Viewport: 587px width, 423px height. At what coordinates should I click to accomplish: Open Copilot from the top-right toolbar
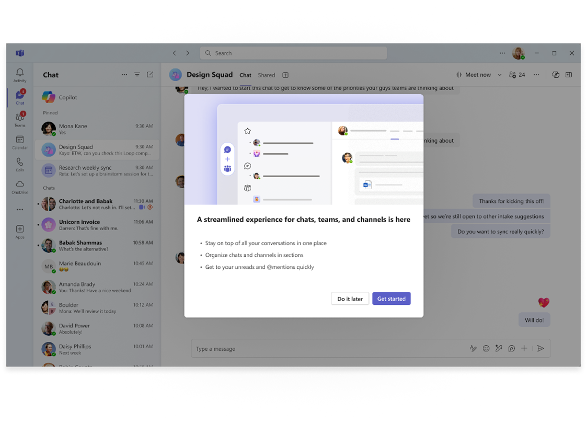tap(555, 75)
